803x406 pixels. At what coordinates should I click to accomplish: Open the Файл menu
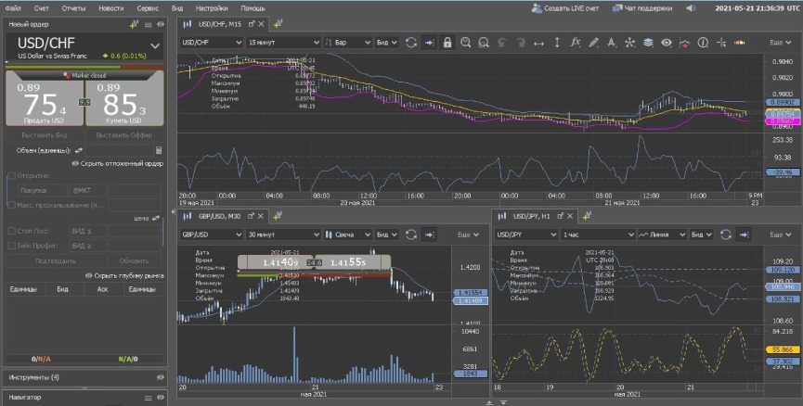[x=13, y=8]
